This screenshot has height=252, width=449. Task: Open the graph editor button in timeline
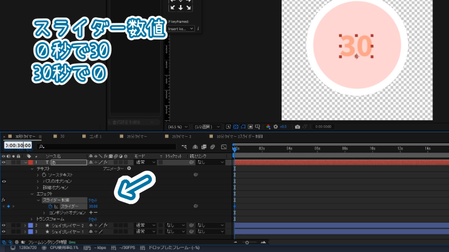(224, 147)
